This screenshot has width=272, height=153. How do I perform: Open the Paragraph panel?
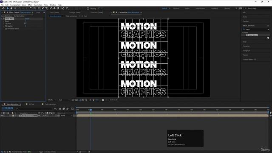coord(246,51)
